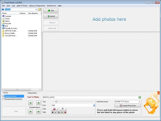Screen dimensions: 161x121
Task: Click the scrollbar right arrow in file list
Action: pyautogui.click(x=40, y=89)
